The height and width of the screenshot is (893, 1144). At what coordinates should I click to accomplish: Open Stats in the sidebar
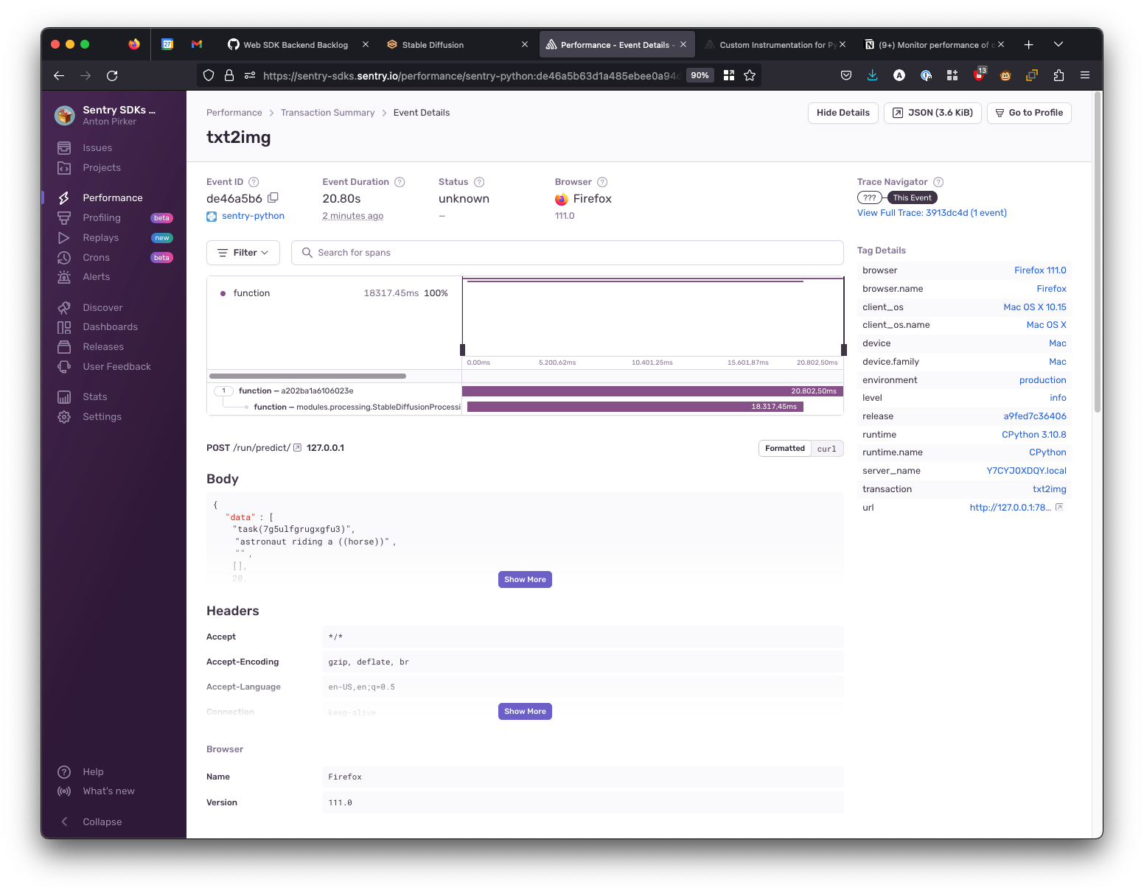[x=95, y=397]
